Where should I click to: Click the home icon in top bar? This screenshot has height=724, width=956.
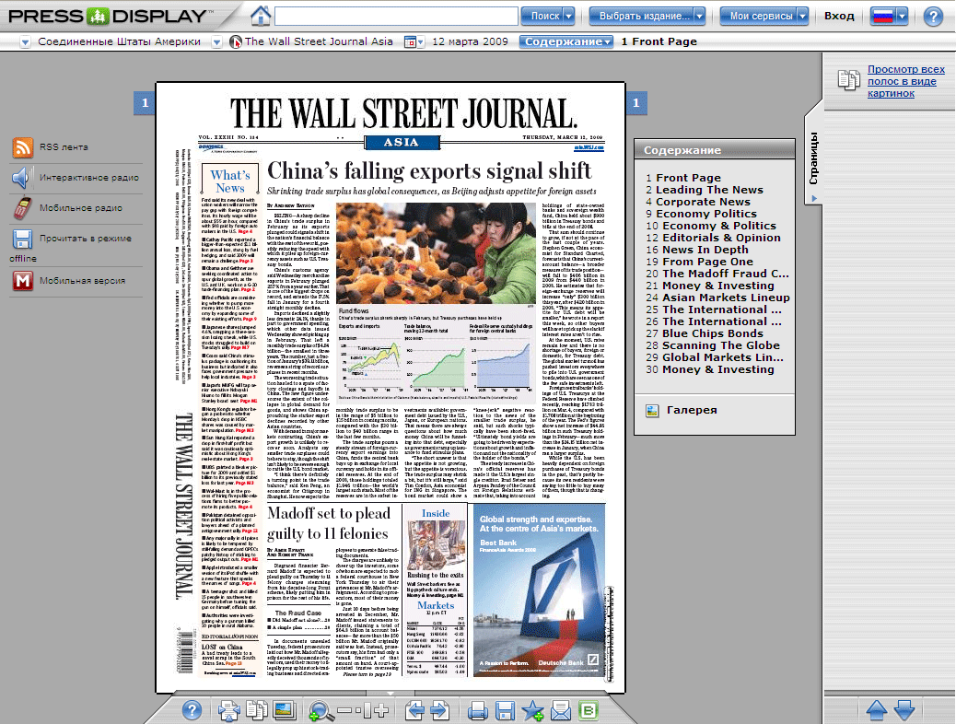[x=262, y=16]
